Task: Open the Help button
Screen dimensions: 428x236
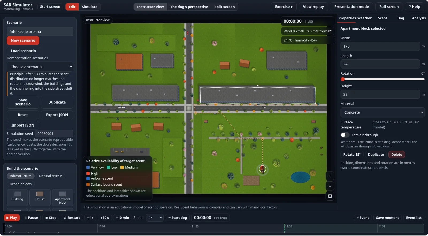Action: [x=414, y=7]
